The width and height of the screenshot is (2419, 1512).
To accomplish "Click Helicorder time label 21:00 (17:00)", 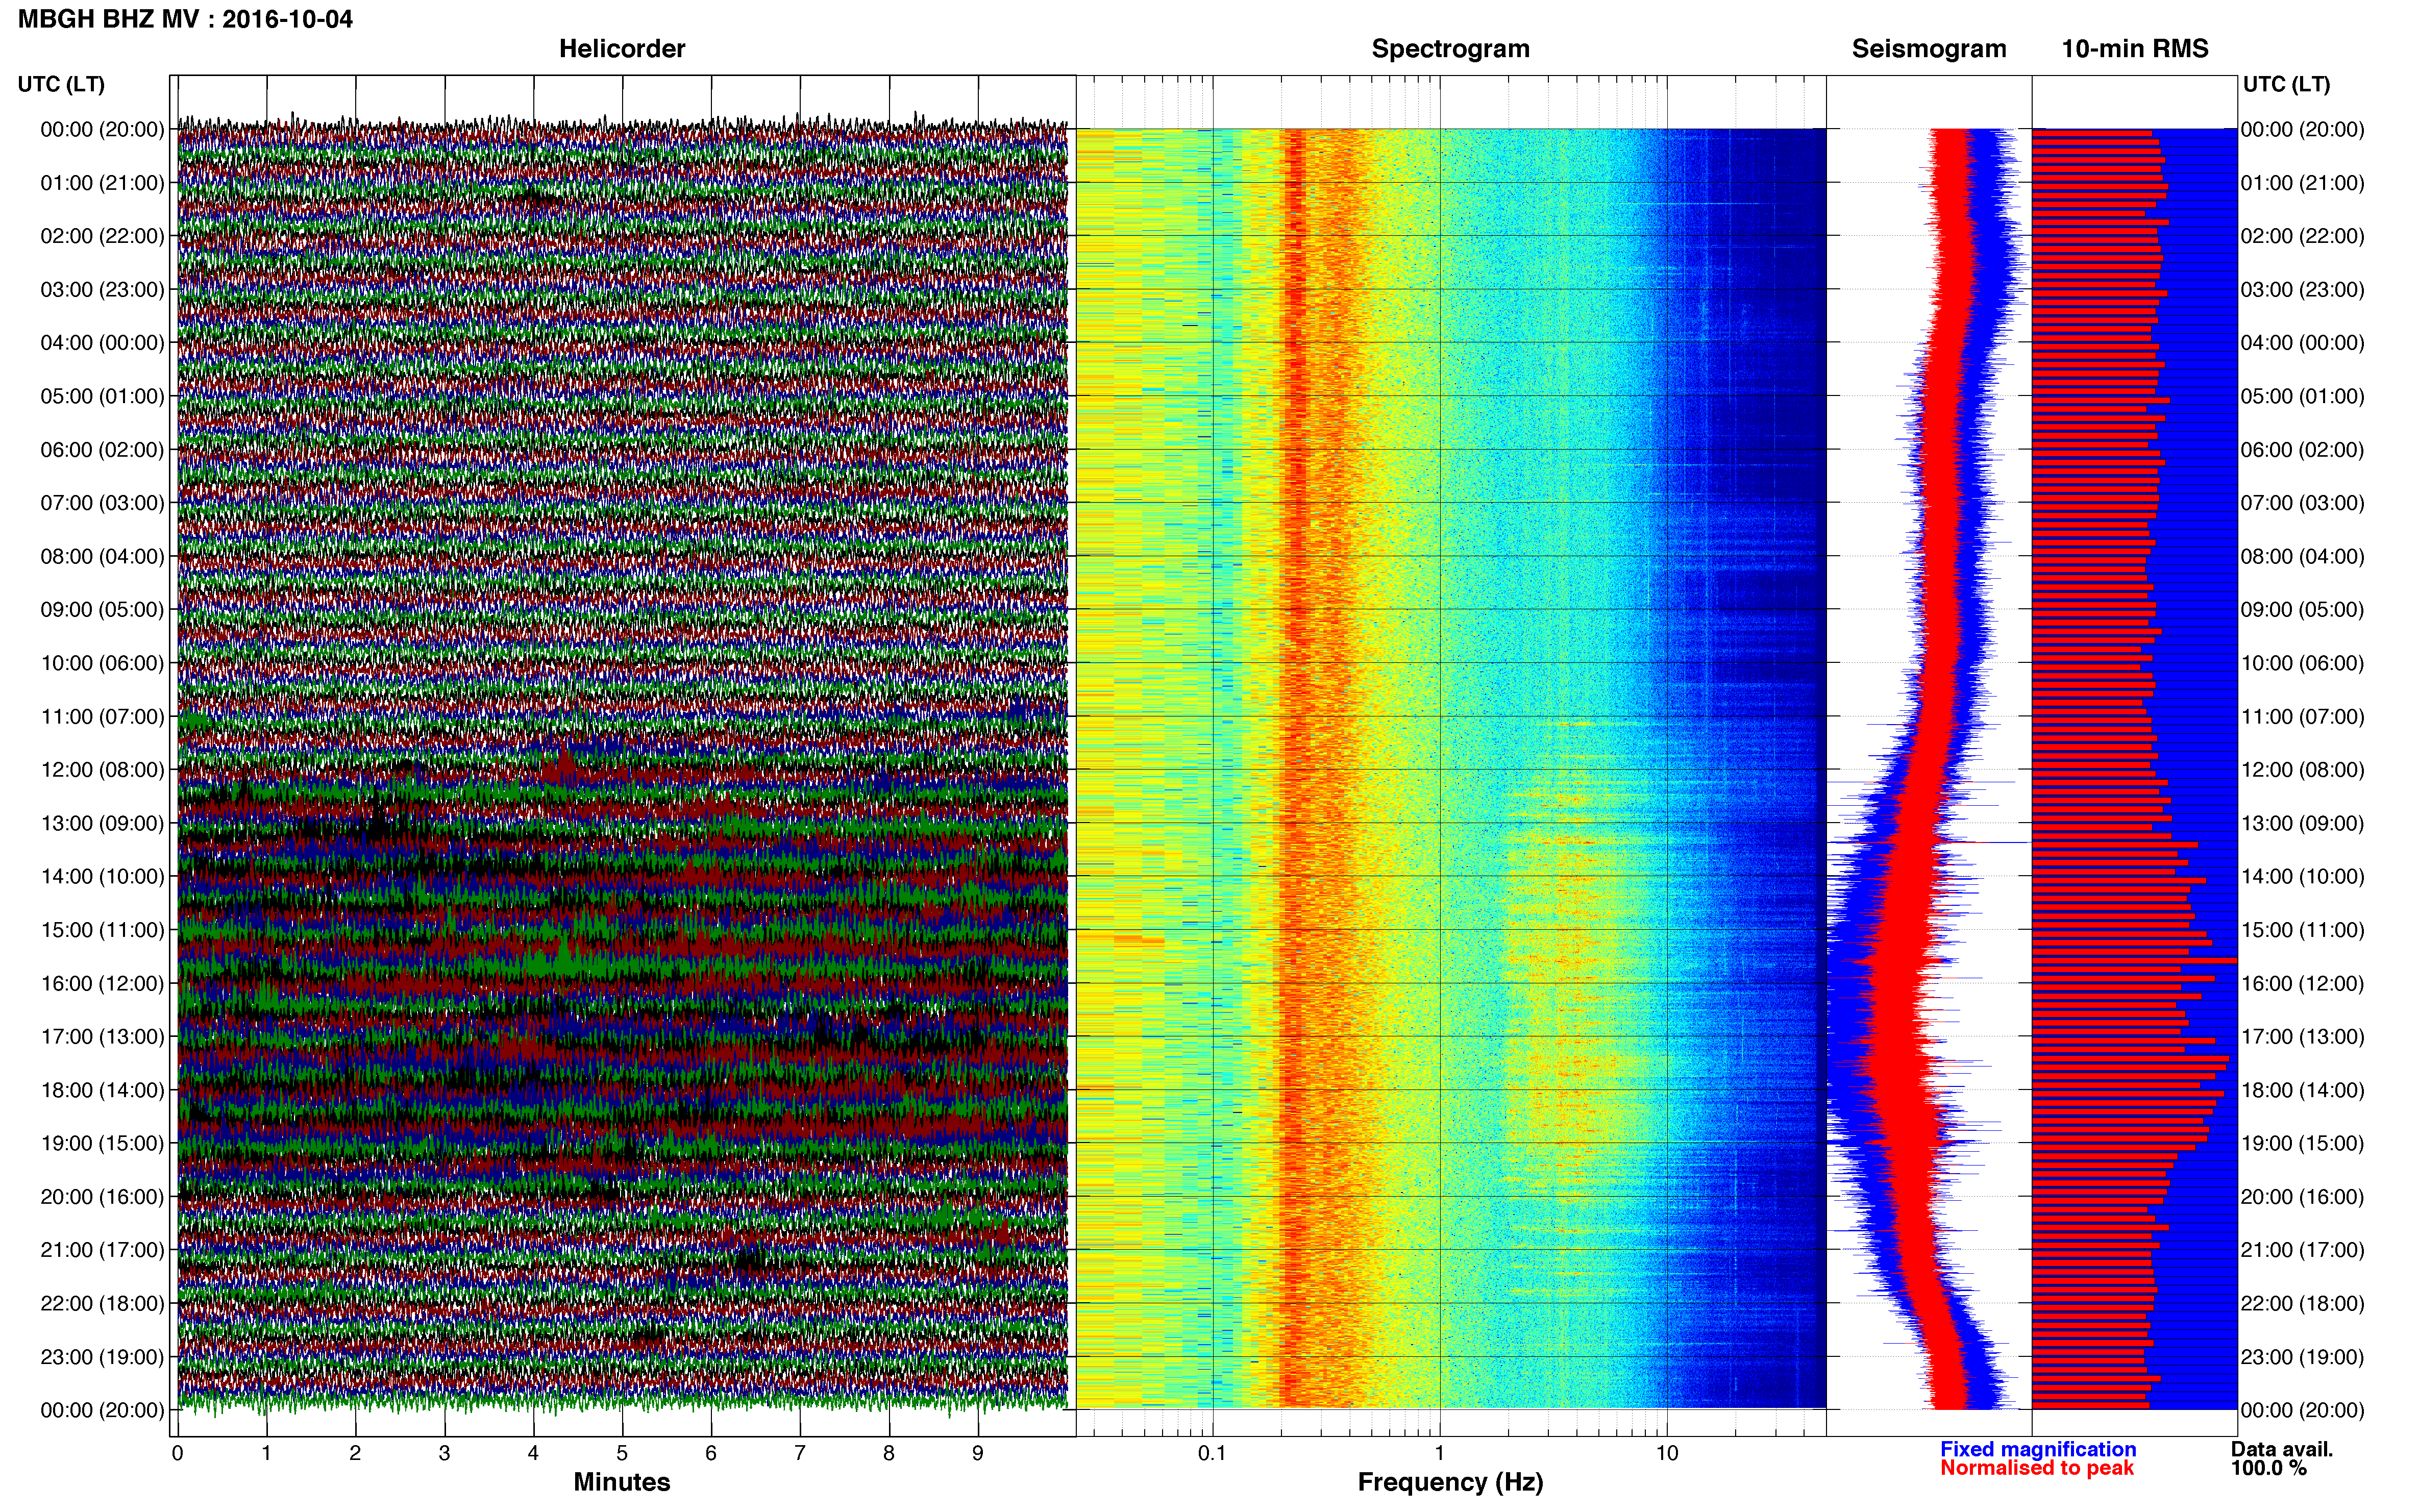I will coord(102,1250).
